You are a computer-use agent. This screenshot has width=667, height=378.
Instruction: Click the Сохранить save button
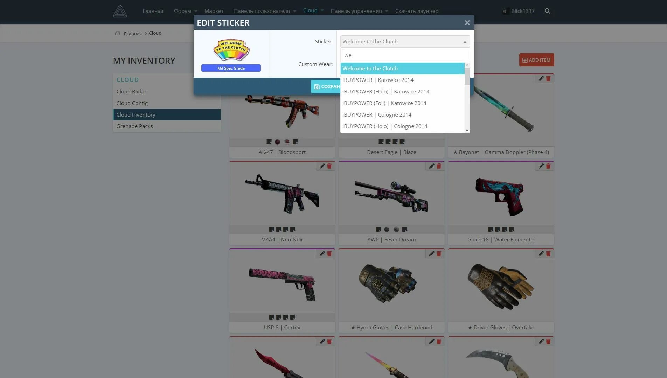tap(326, 86)
